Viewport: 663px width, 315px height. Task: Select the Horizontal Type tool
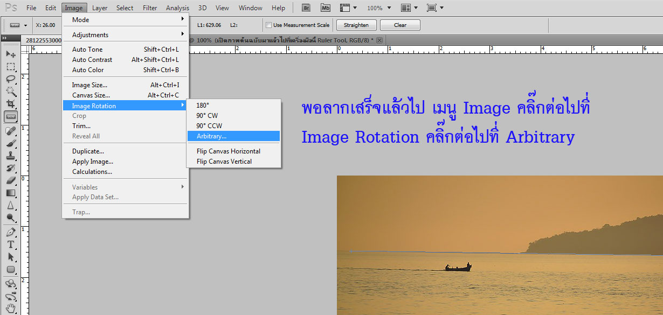pyautogui.click(x=10, y=244)
